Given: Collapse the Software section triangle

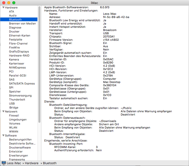Looking at the screenshot, I should click(x=3, y=135).
